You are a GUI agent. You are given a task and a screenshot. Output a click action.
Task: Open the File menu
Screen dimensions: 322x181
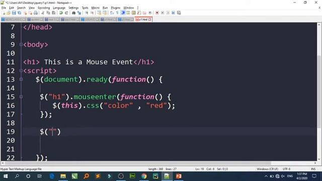tap(4, 8)
